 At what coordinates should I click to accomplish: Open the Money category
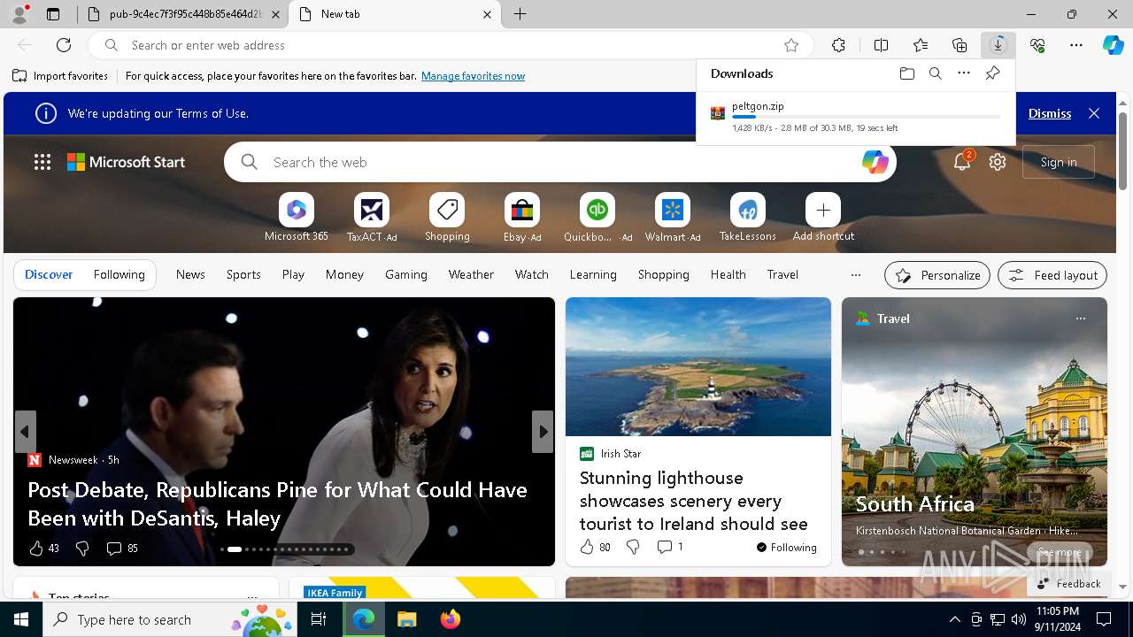pyautogui.click(x=344, y=274)
